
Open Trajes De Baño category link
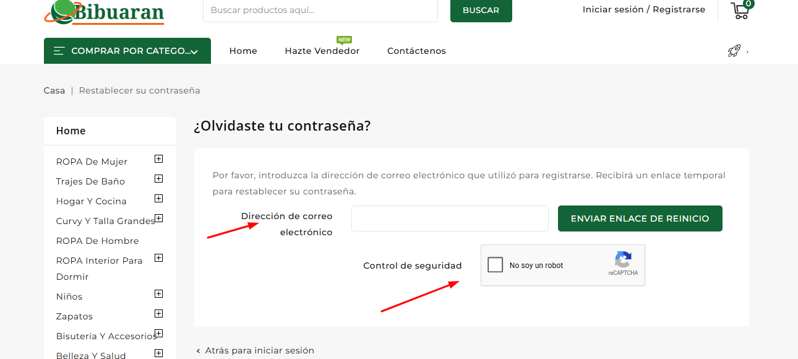[x=90, y=181]
